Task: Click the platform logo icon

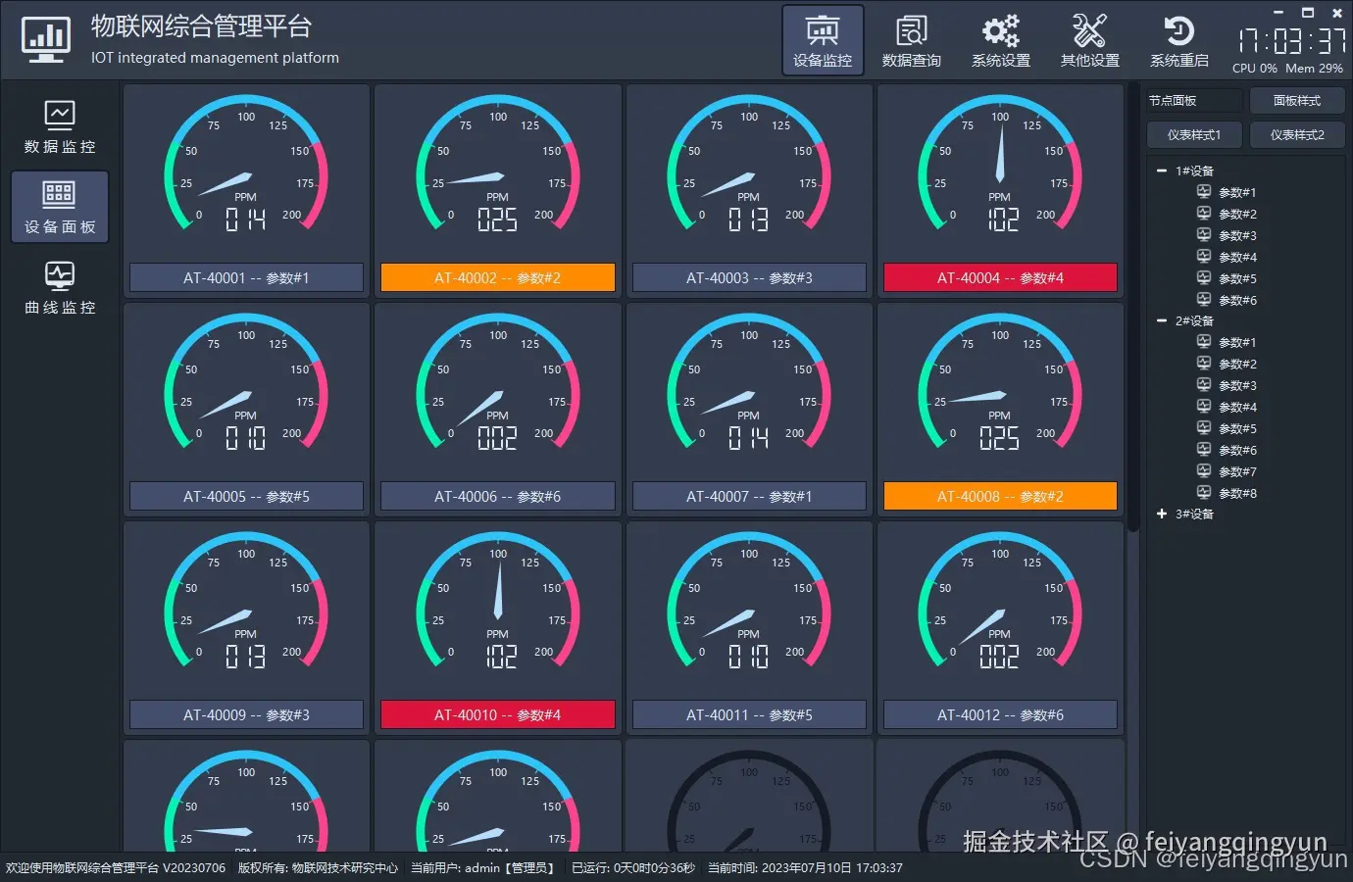Action: (46, 40)
